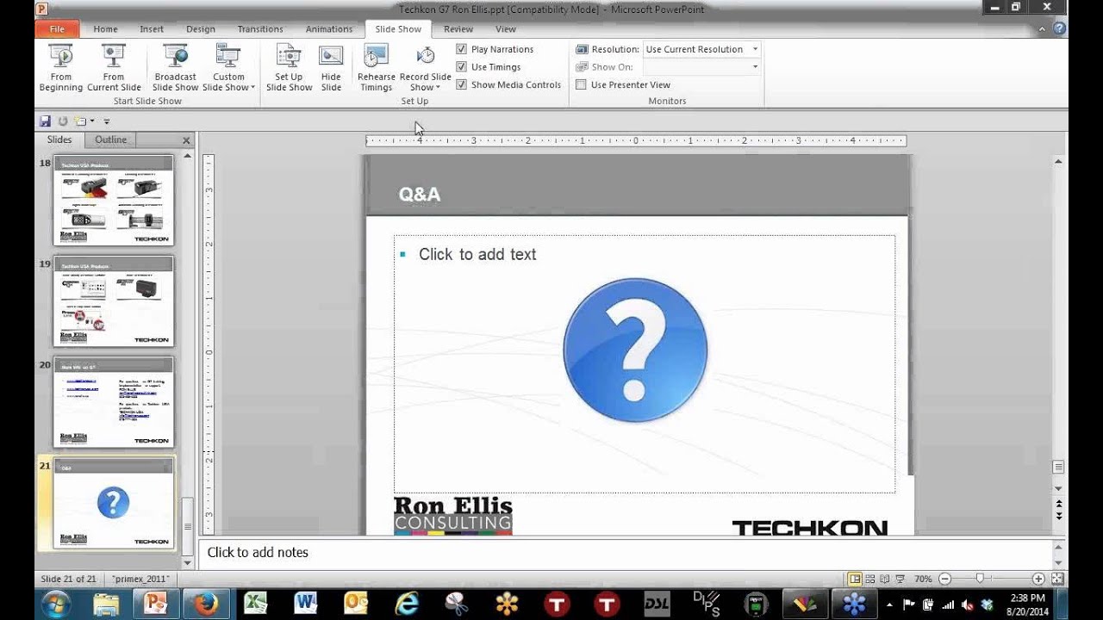The image size is (1103, 620).
Task: Select slide 19 thumbnail
Action: tap(114, 301)
